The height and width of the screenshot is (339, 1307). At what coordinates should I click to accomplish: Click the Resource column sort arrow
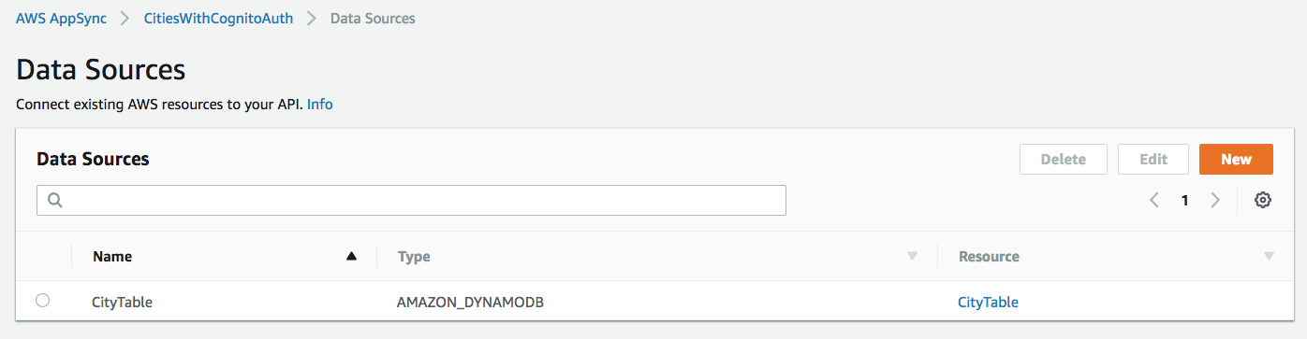[1269, 256]
